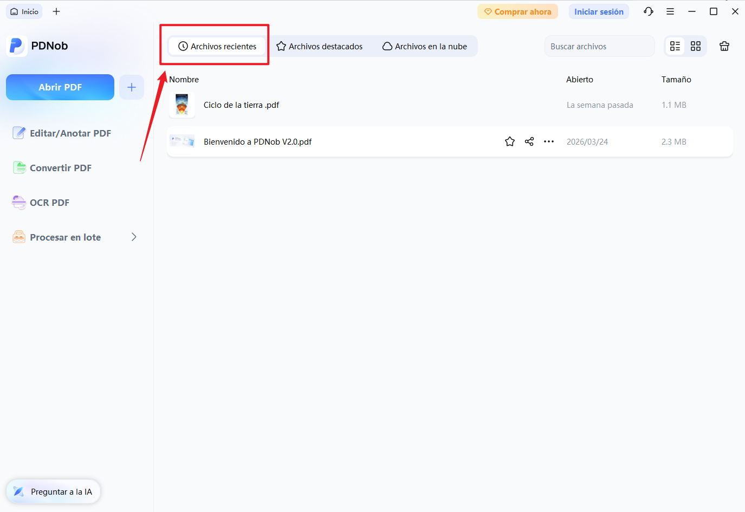Click the Comprar ahora button
The height and width of the screenshot is (512, 745).
517,11
